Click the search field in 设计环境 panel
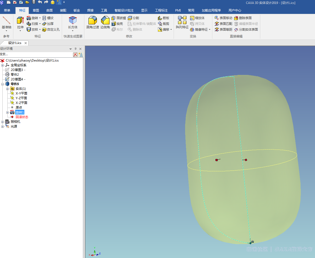 click(36, 54)
